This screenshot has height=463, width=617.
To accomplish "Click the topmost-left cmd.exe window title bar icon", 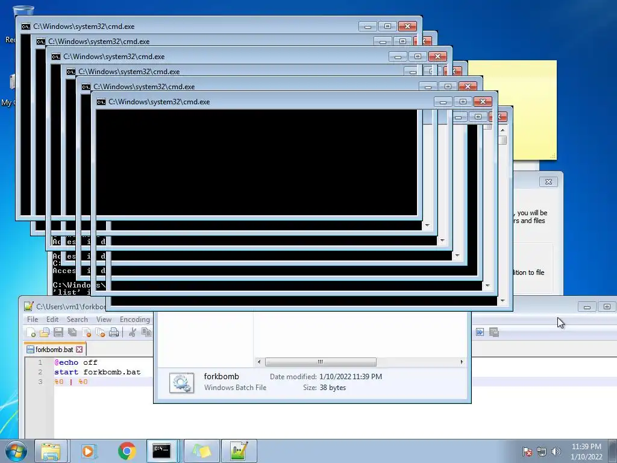I will click(25, 27).
